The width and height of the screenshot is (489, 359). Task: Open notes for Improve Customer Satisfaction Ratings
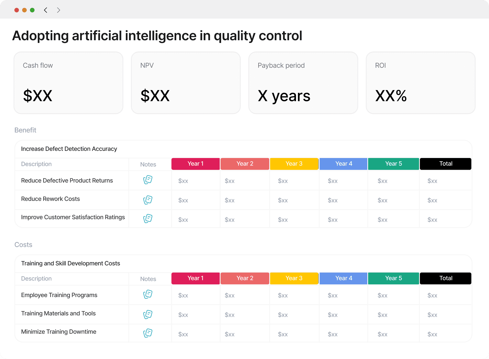click(148, 219)
